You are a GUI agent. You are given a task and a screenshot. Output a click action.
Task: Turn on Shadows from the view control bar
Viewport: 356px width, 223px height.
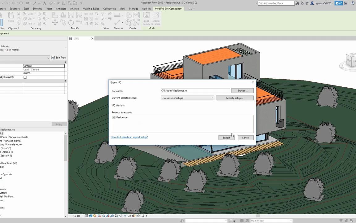click(x=99, y=216)
